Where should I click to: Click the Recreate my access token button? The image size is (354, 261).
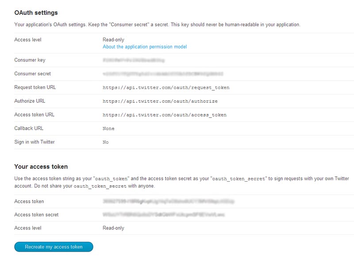pyautogui.click(x=54, y=247)
